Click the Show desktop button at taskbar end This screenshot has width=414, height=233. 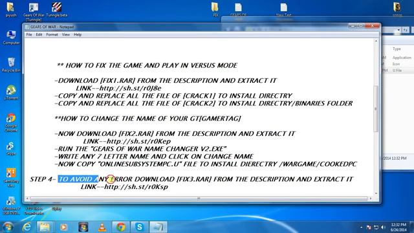pyautogui.click(x=412, y=227)
